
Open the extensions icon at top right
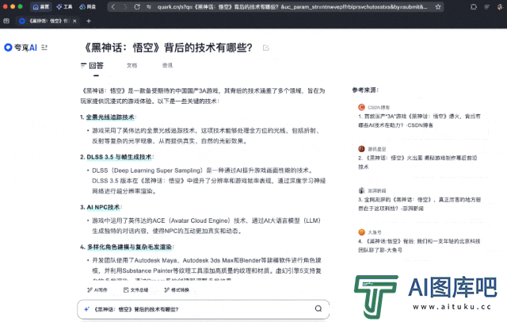(474, 7)
